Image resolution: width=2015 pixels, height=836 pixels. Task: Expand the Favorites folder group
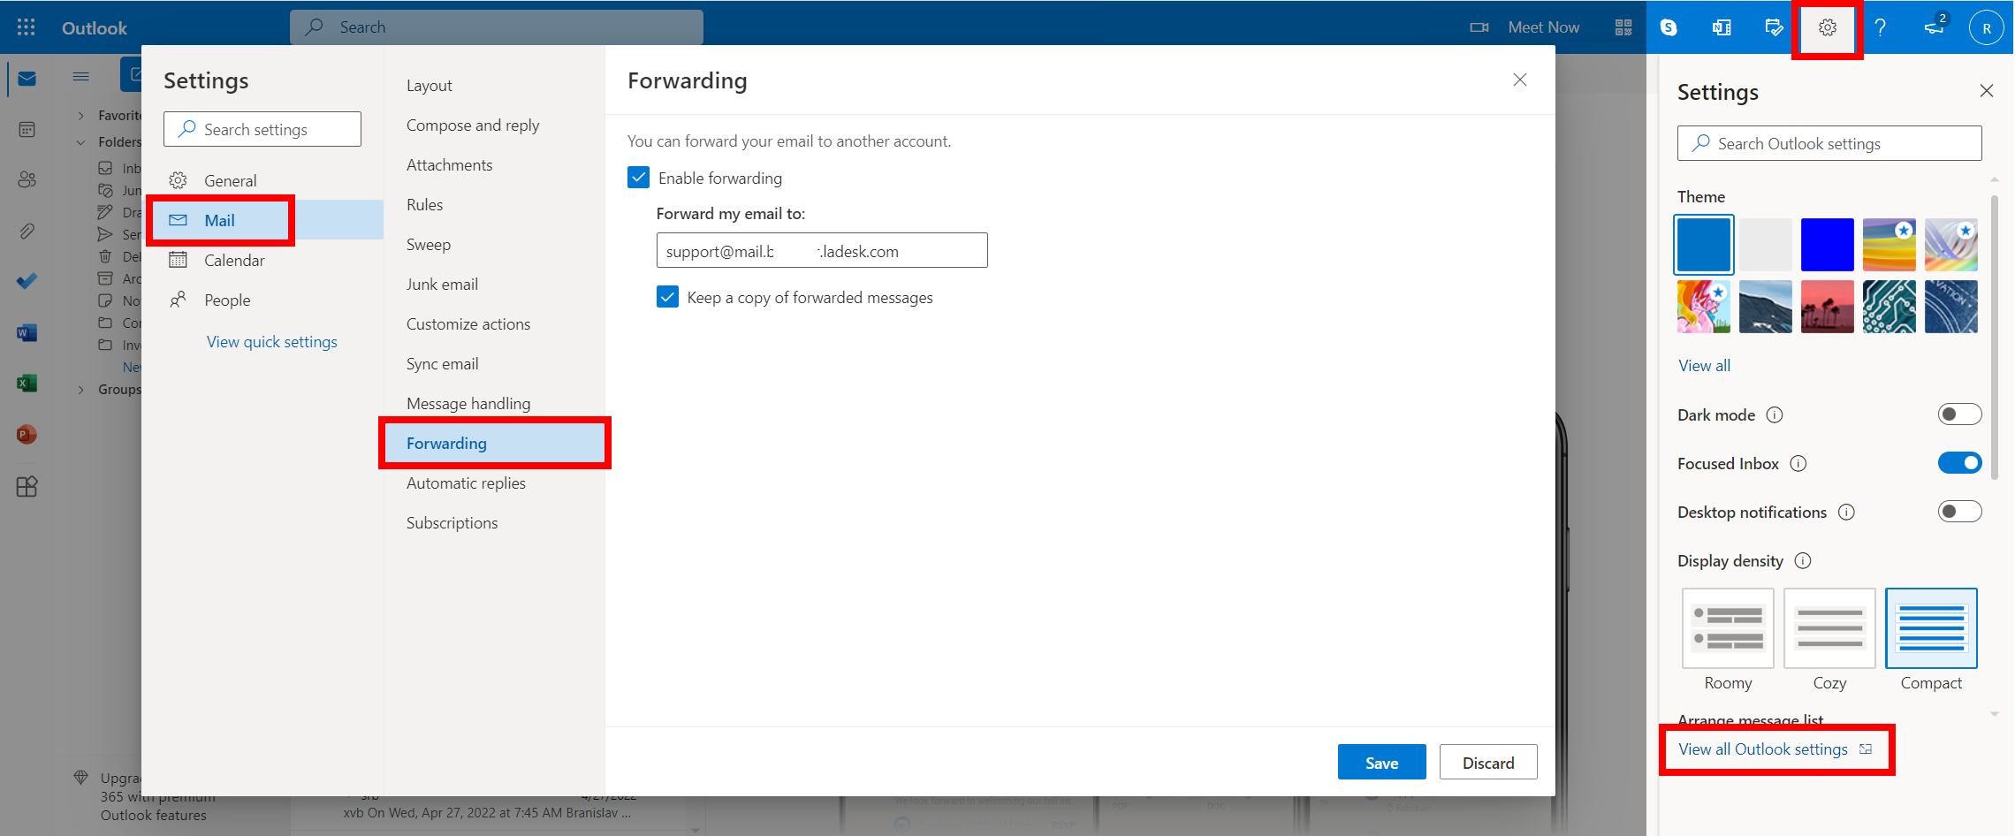pos(81,116)
